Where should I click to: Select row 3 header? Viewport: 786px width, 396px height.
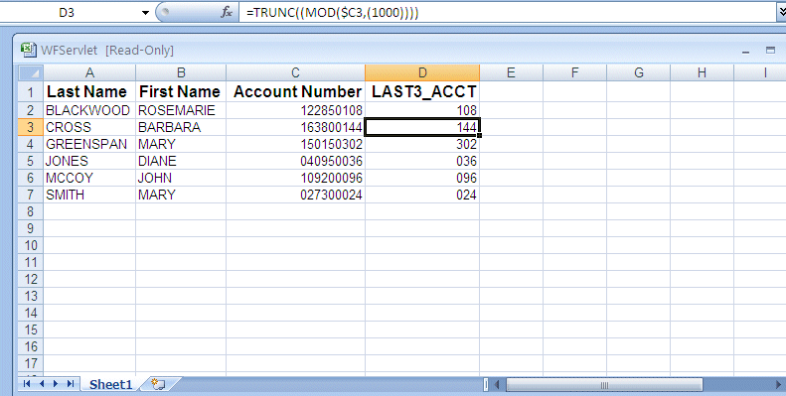(x=31, y=127)
